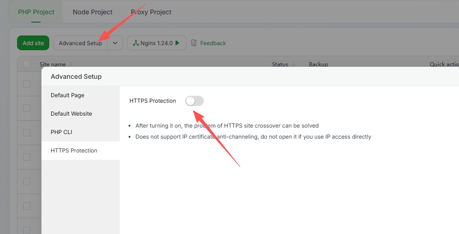
Task: Switch to the PHP Project tab
Action: pos(36,12)
